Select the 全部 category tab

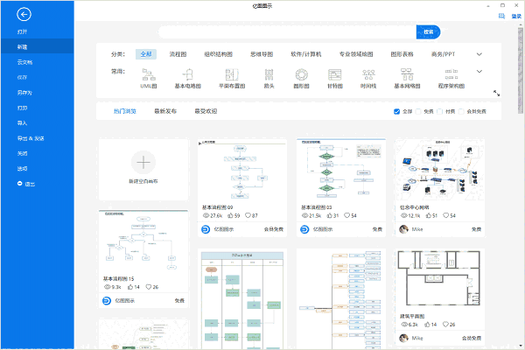click(x=146, y=54)
